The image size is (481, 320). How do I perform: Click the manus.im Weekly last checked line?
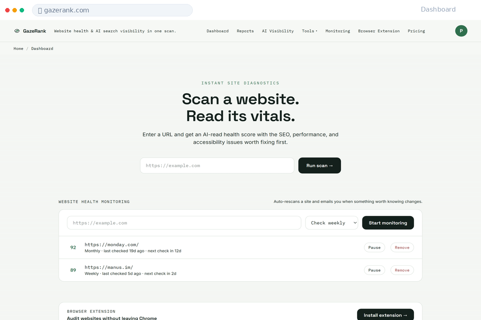click(x=131, y=274)
